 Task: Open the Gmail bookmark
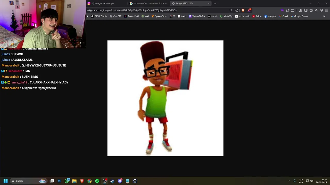point(283,16)
